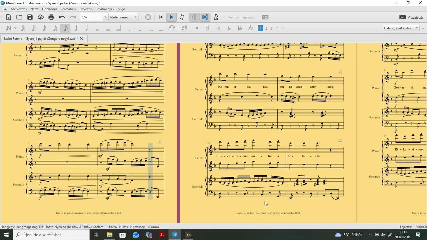Select voice 4
The height and width of the screenshot is (240, 427).
277,28
